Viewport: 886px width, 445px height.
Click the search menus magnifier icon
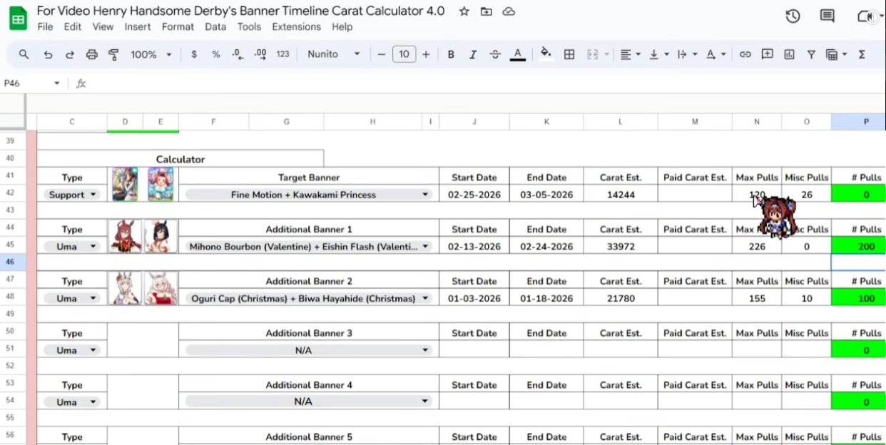(24, 54)
